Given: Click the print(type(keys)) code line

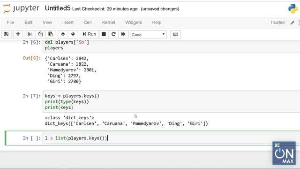Looking at the screenshot, I should click(67, 101).
